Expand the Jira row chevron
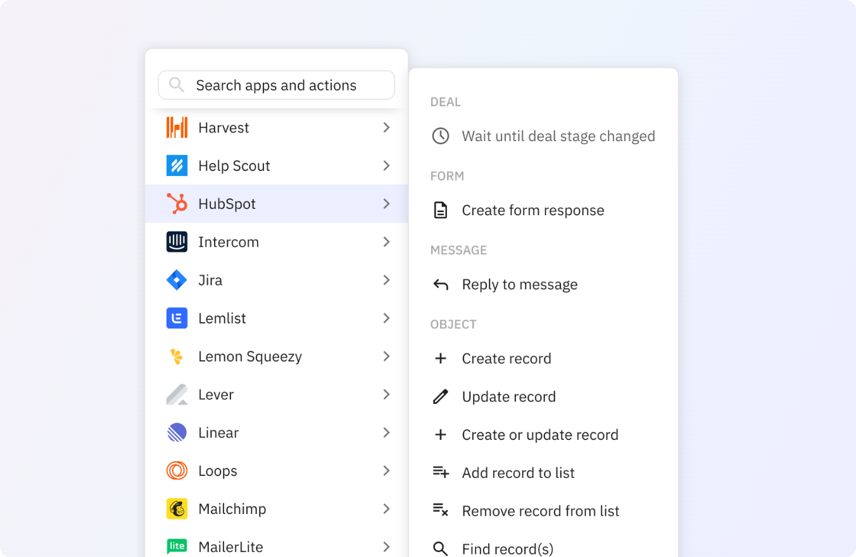Screen dimensions: 856x557 point(386,280)
